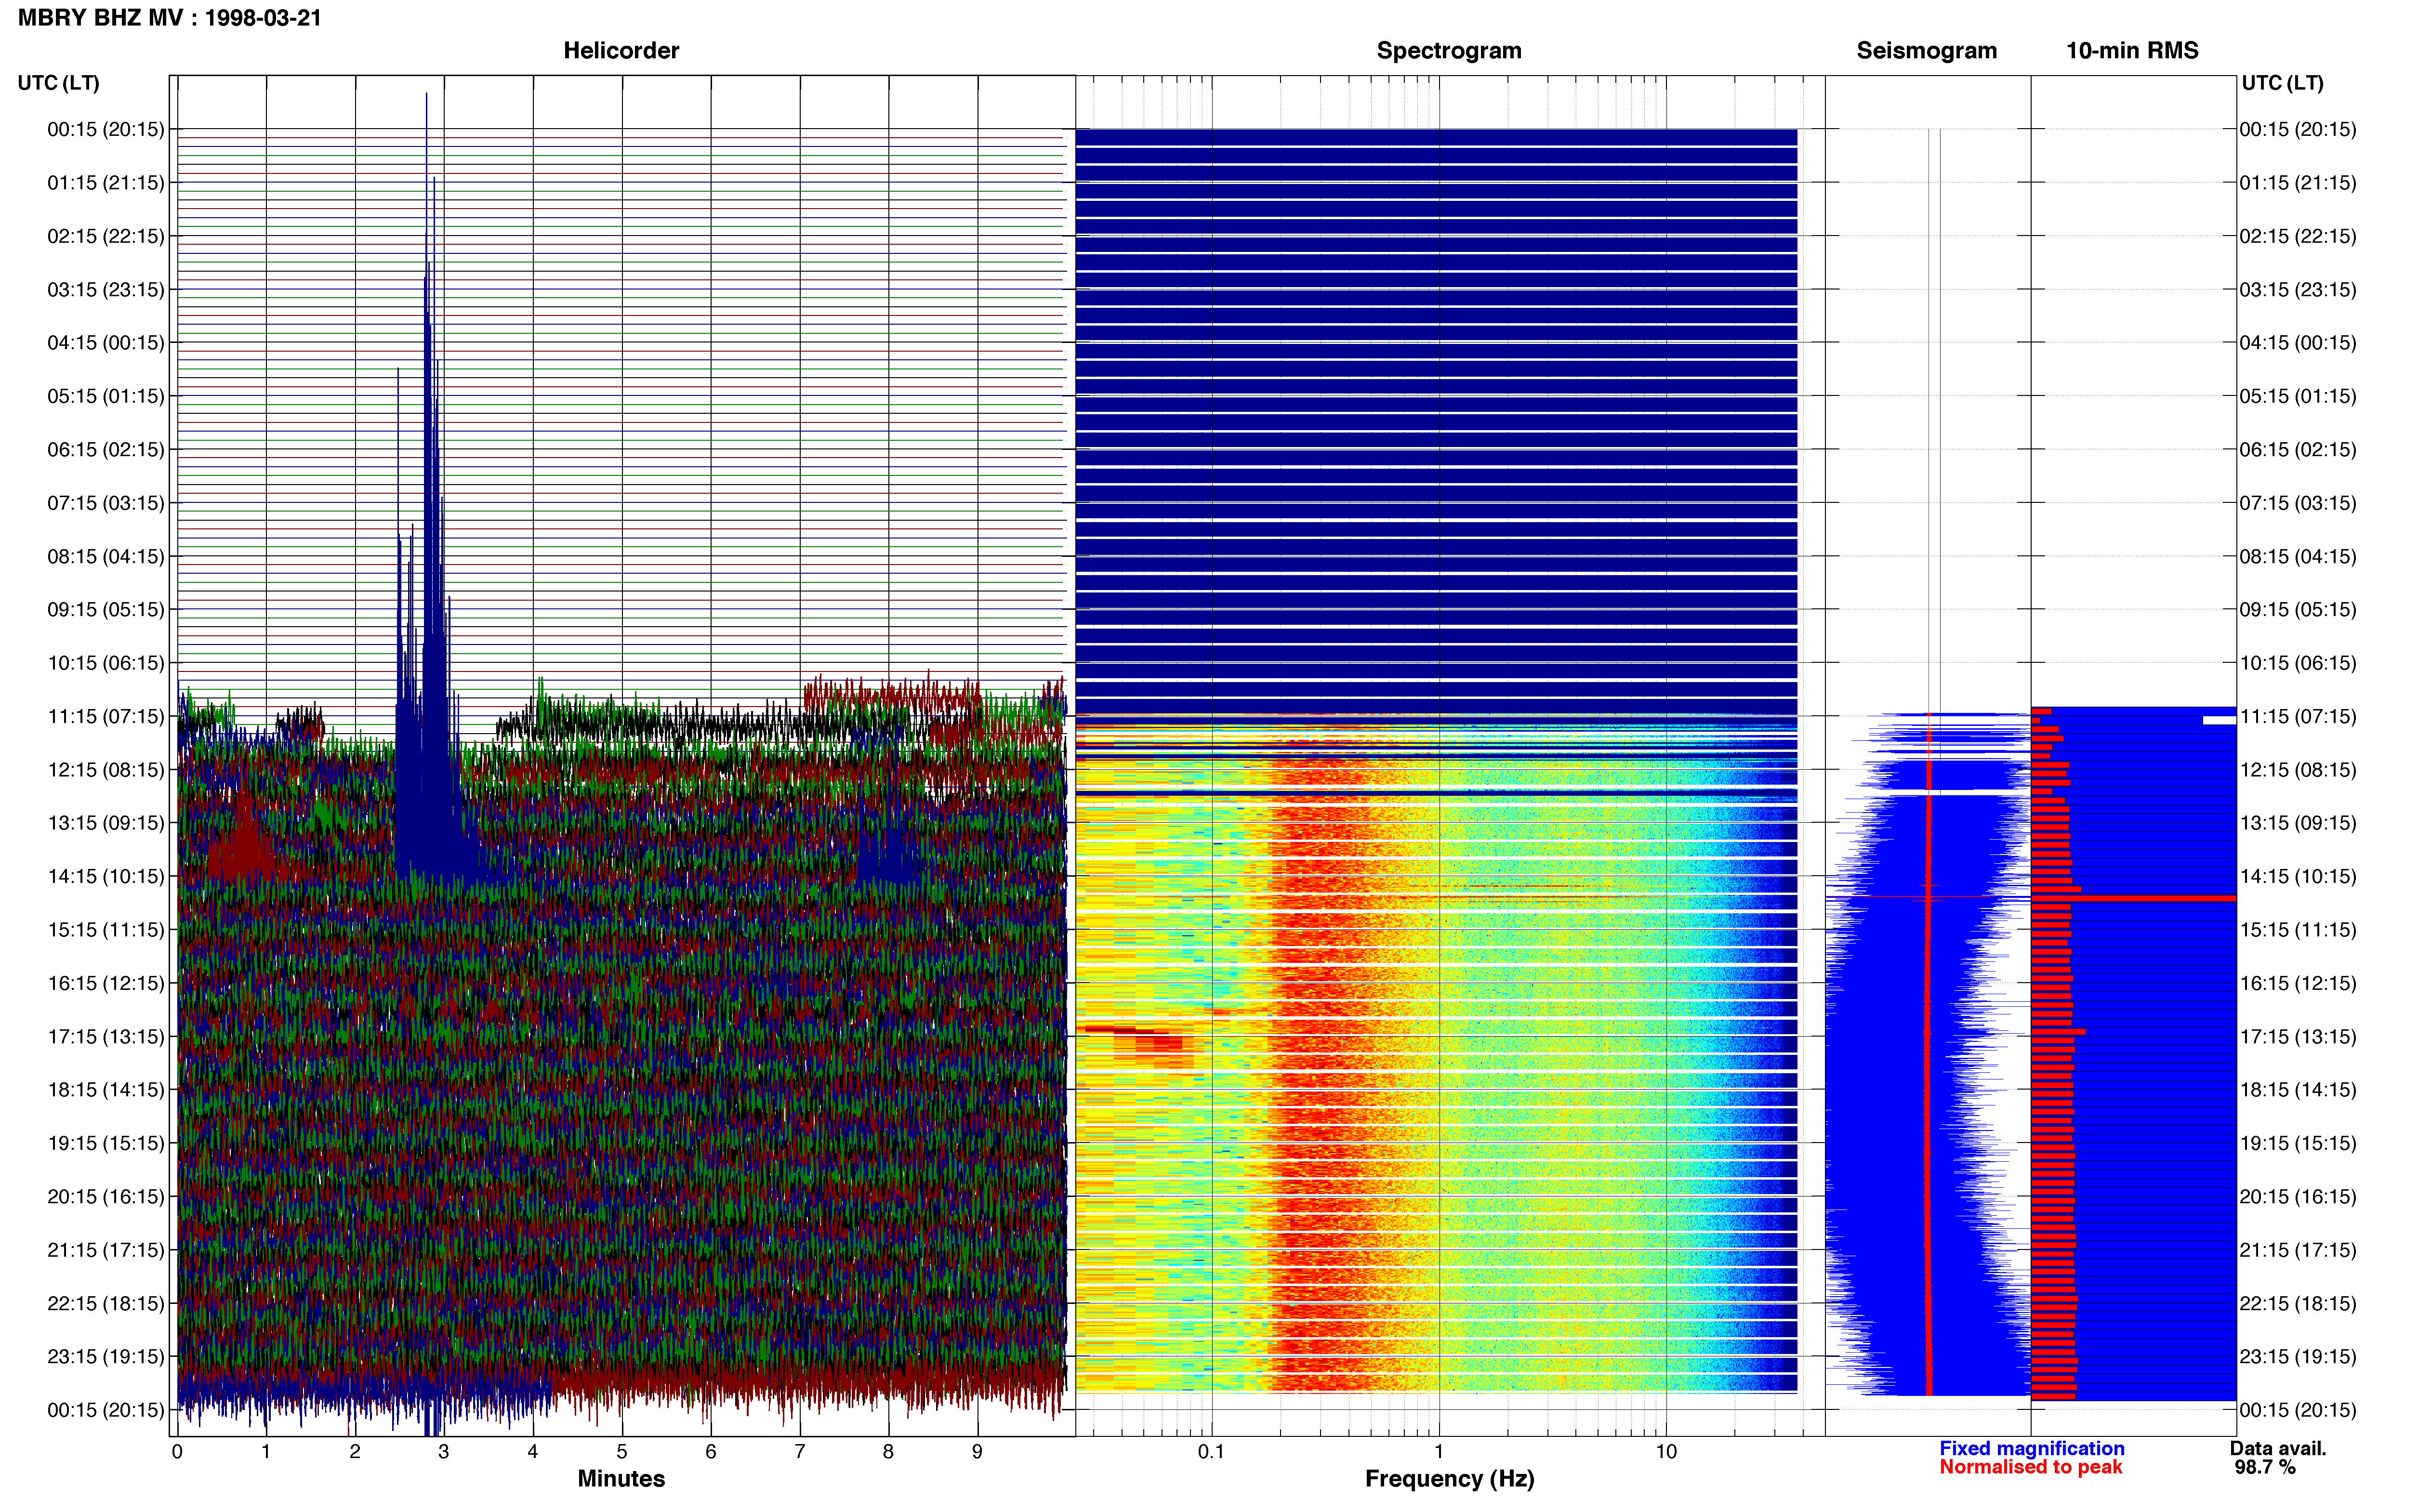Select the Normalised to peak legend text

(2030, 1467)
